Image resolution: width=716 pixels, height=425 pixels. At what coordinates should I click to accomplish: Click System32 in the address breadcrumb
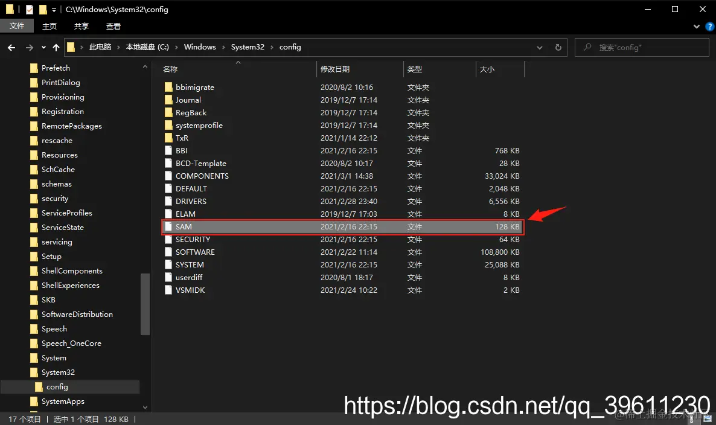[x=248, y=47]
